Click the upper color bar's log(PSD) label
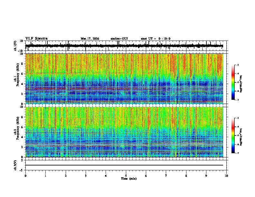Image resolution: width=255 pixels, height=197 pixels. pos(241,84)
